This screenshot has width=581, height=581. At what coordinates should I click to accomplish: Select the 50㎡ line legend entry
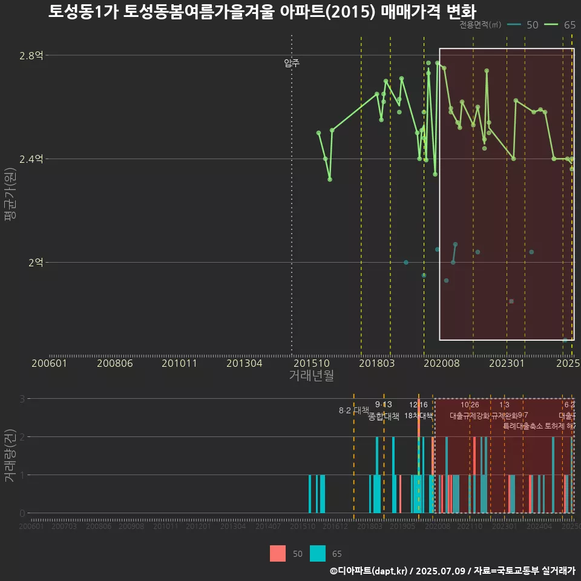(x=522, y=25)
